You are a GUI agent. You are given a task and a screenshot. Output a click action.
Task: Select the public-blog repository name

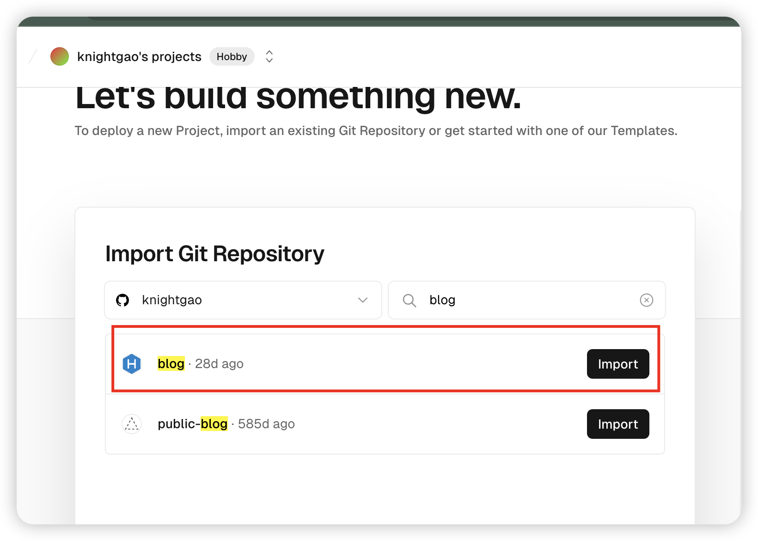click(x=193, y=424)
